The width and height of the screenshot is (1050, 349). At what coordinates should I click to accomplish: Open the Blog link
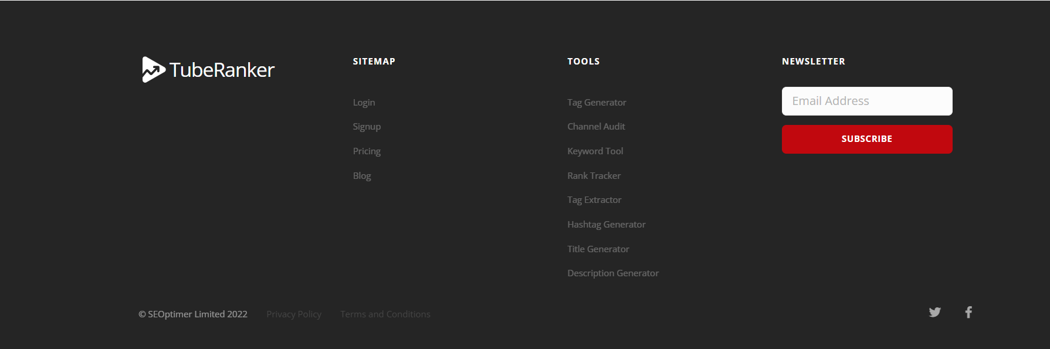362,176
